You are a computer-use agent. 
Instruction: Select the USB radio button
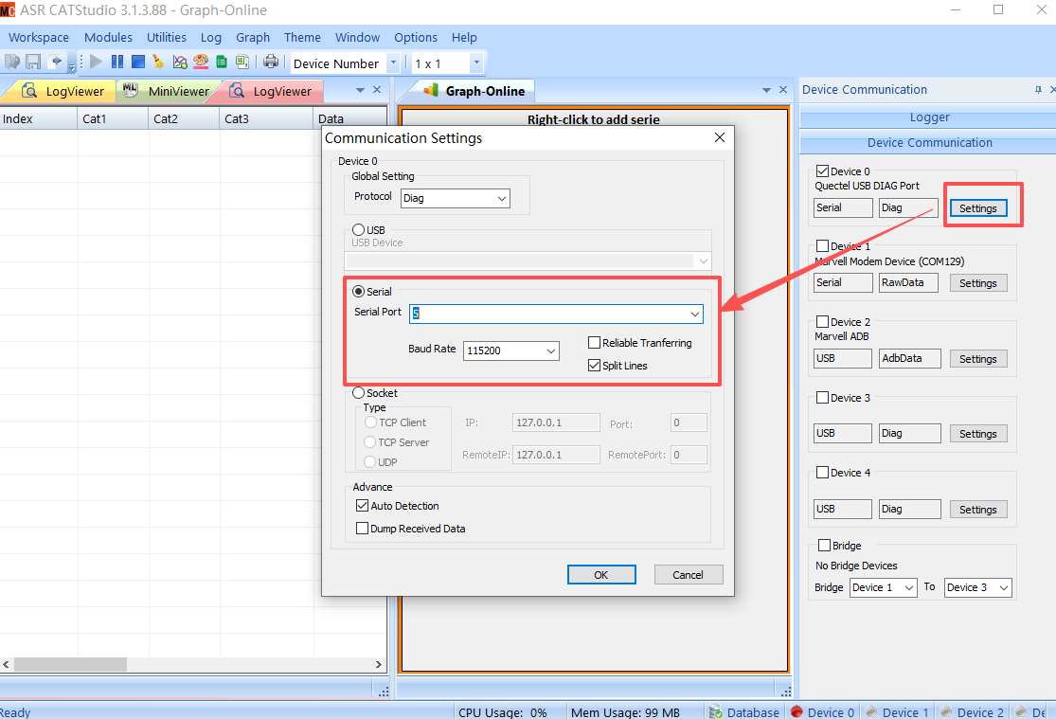pyautogui.click(x=358, y=230)
